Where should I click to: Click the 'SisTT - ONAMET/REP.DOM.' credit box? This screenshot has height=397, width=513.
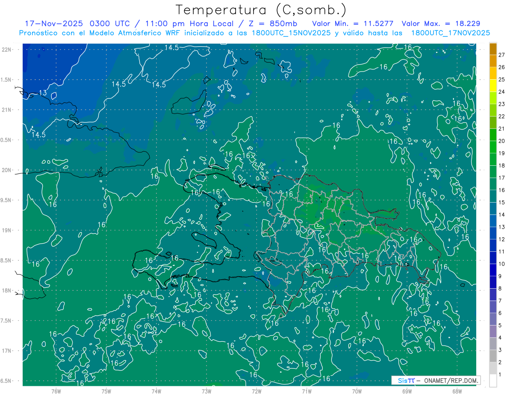click(x=436, y=380)
